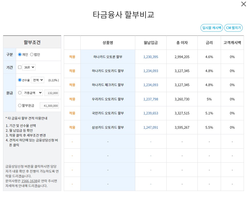
Task: Click product name 우리카드 오토카드 할부
Action: (x=108, y=99)
